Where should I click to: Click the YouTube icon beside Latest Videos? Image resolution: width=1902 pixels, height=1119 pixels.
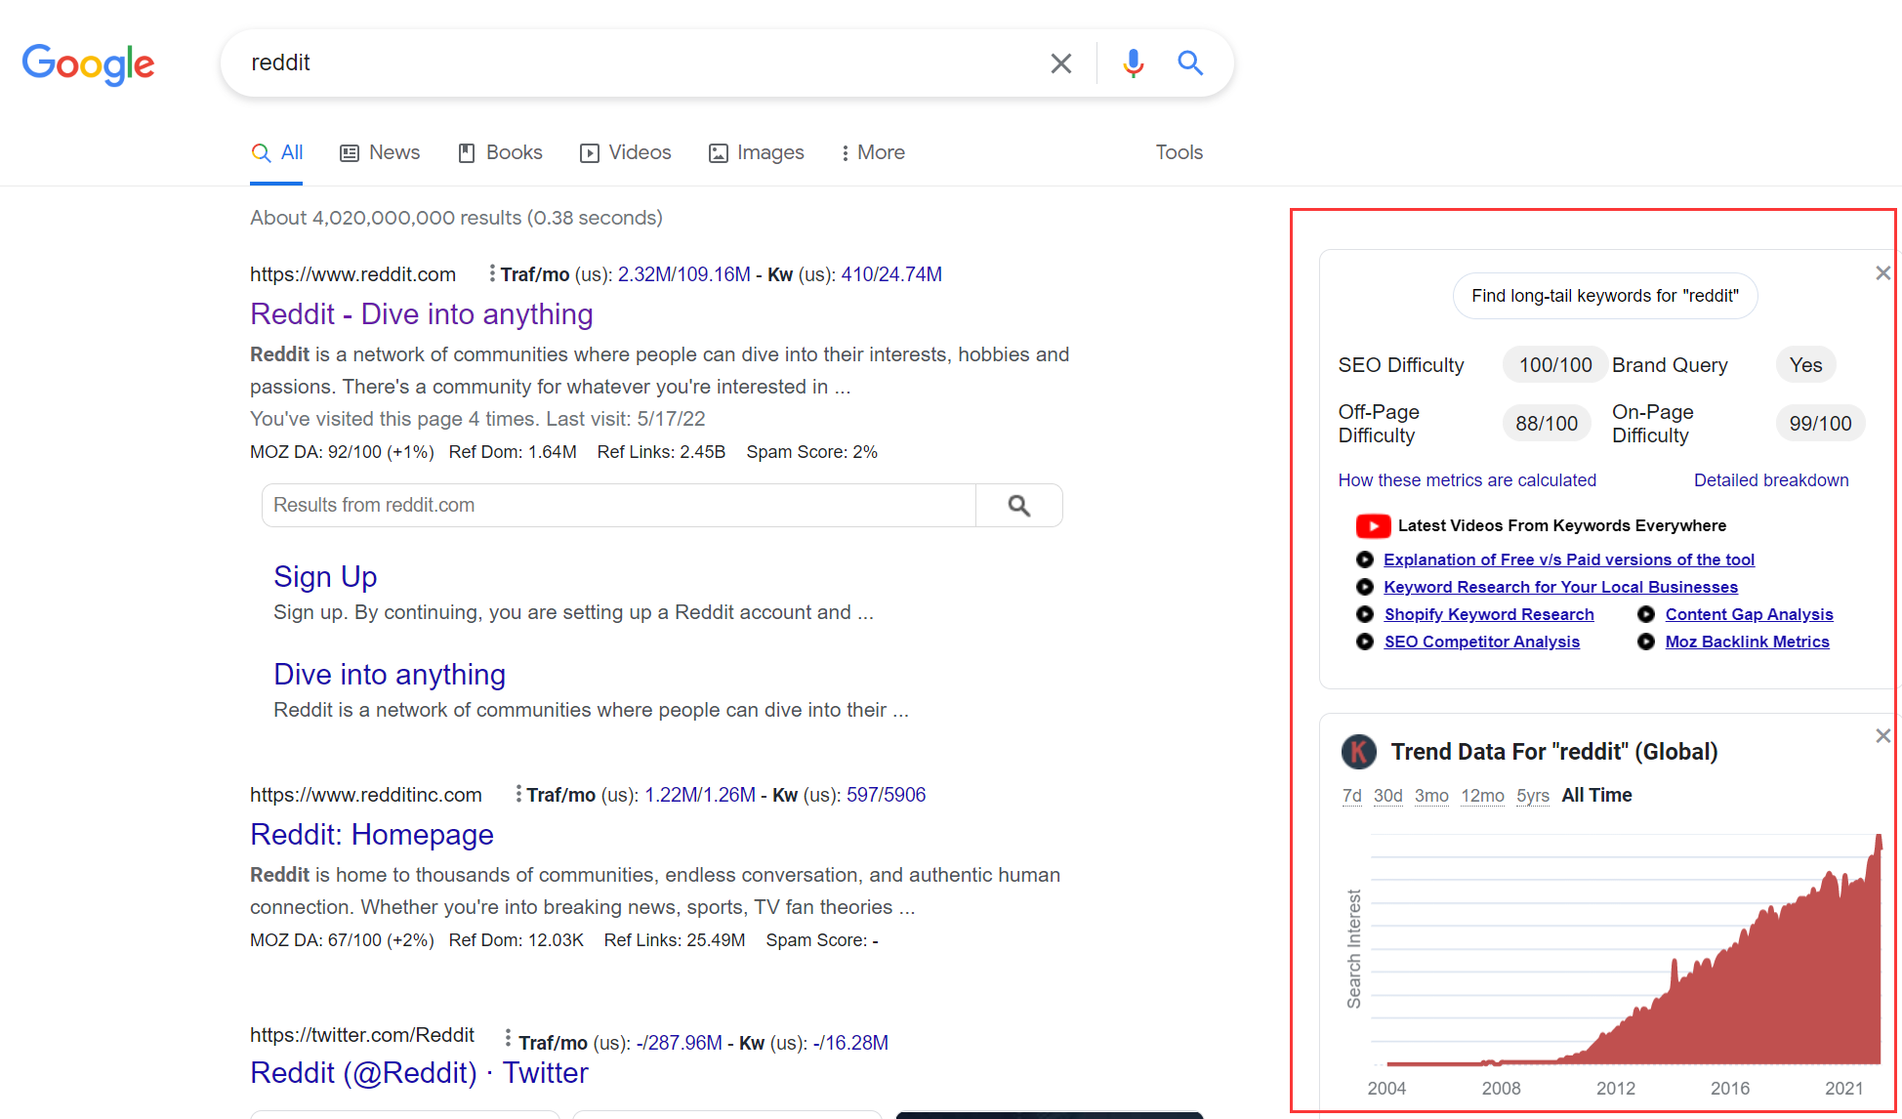coord(1373,526)
